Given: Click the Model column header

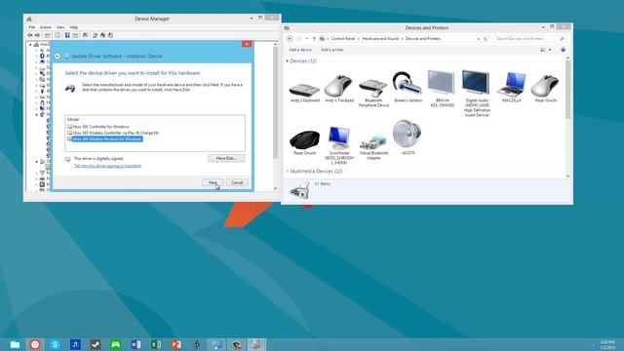Looking at the screenshot, I should [73, 119].
